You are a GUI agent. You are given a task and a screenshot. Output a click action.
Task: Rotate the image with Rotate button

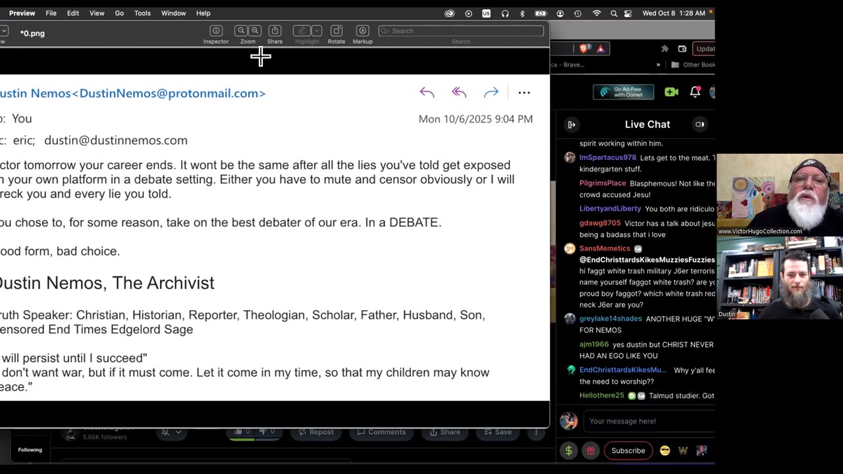(x=337, y=31)
